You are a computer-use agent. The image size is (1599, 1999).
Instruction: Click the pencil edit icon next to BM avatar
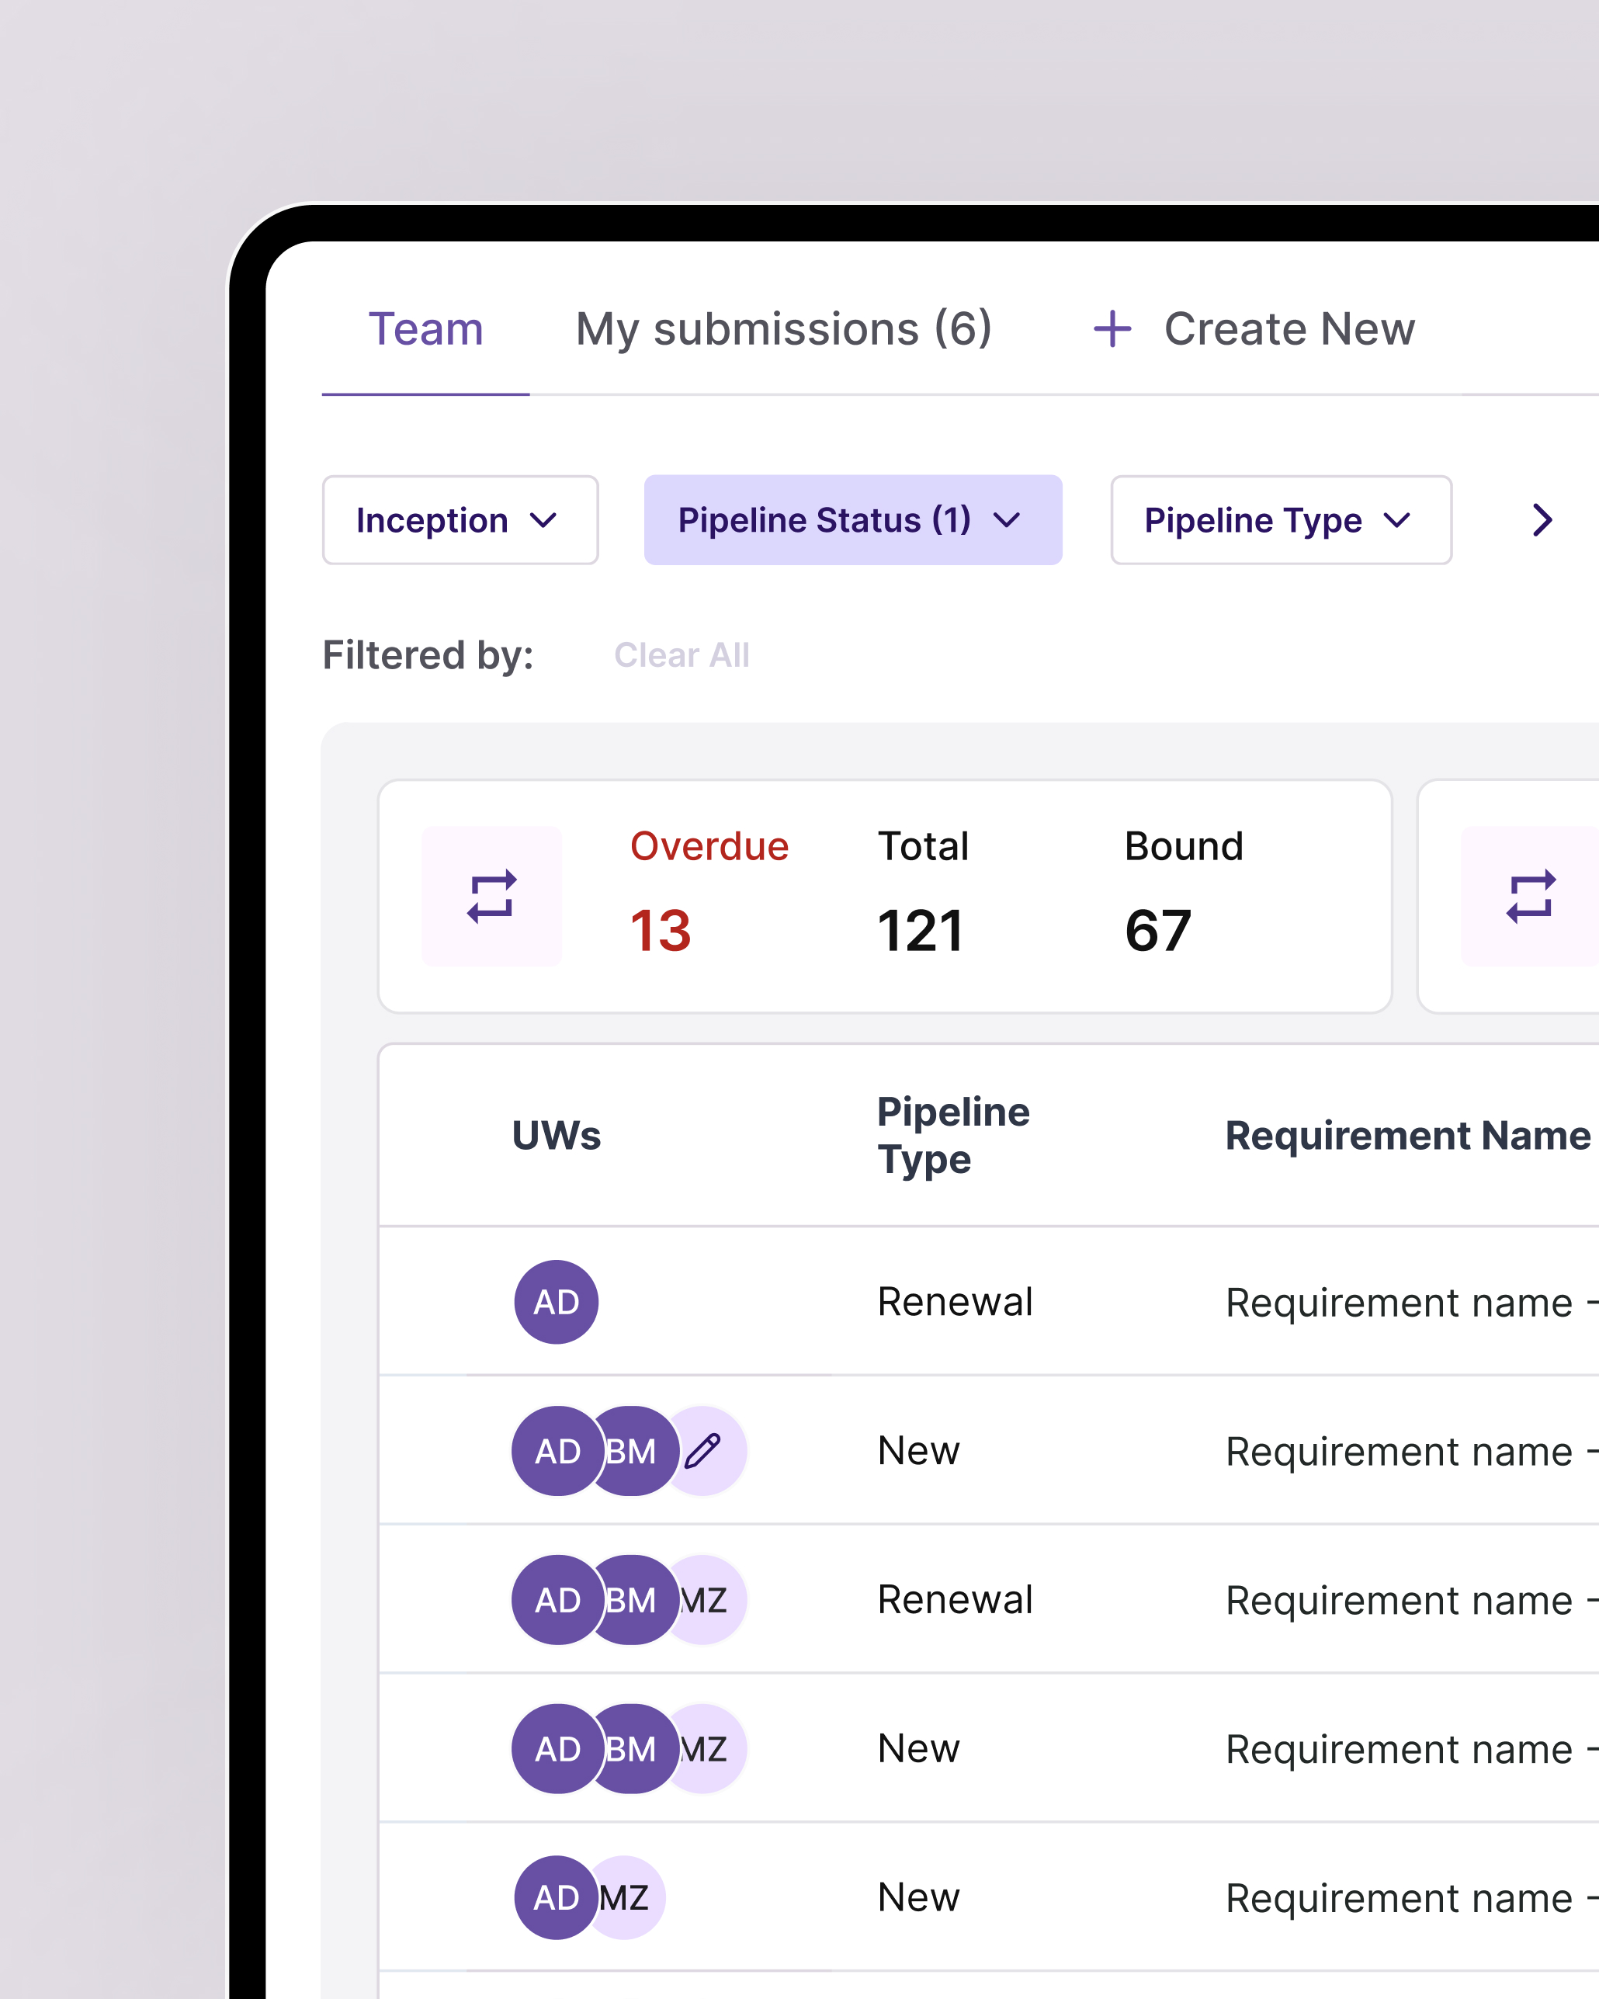point(705,1450)
